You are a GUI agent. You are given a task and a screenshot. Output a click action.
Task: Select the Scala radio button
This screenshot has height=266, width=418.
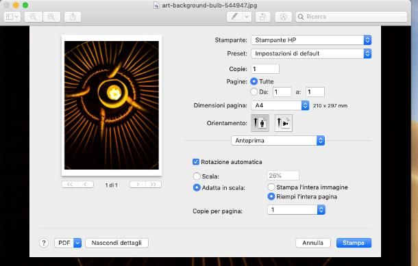(x=197, y=176)
